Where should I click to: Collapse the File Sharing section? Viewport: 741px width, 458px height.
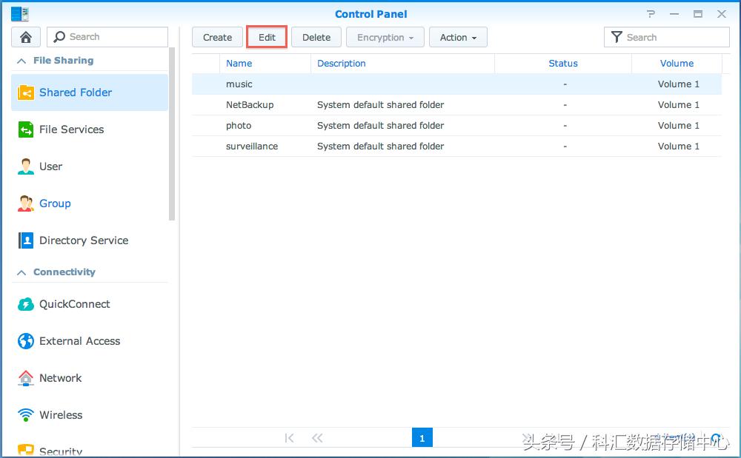click(21, 61)
